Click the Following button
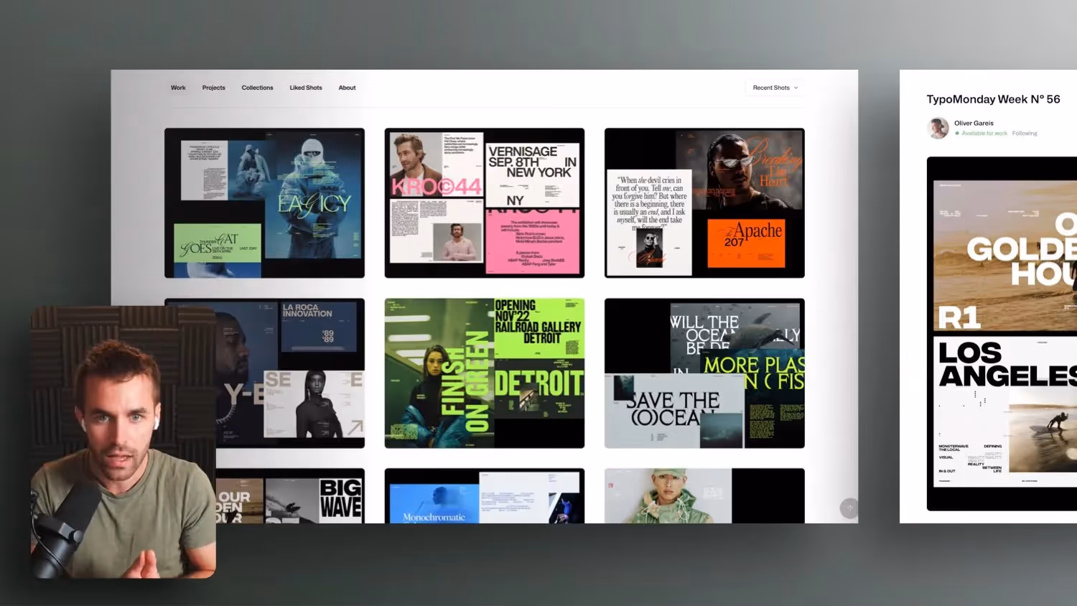Image resolution: width=1077 pixels, height=606 pixels. [1025, 134]
